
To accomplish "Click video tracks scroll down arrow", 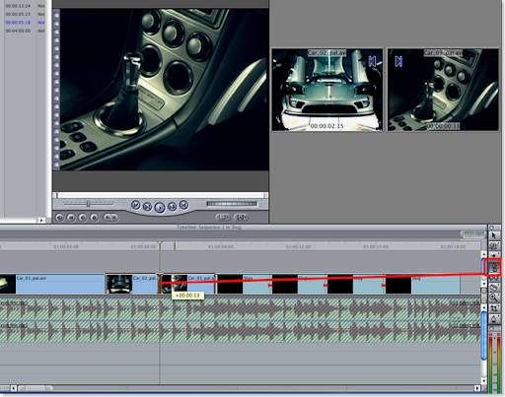I will click(484, 283).
